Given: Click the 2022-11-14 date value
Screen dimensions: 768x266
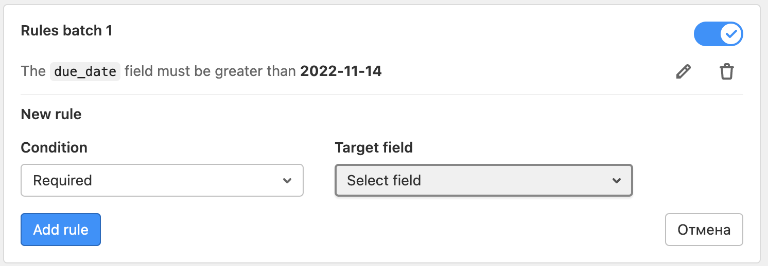Looking at the screenshot, I should point(341,71).
